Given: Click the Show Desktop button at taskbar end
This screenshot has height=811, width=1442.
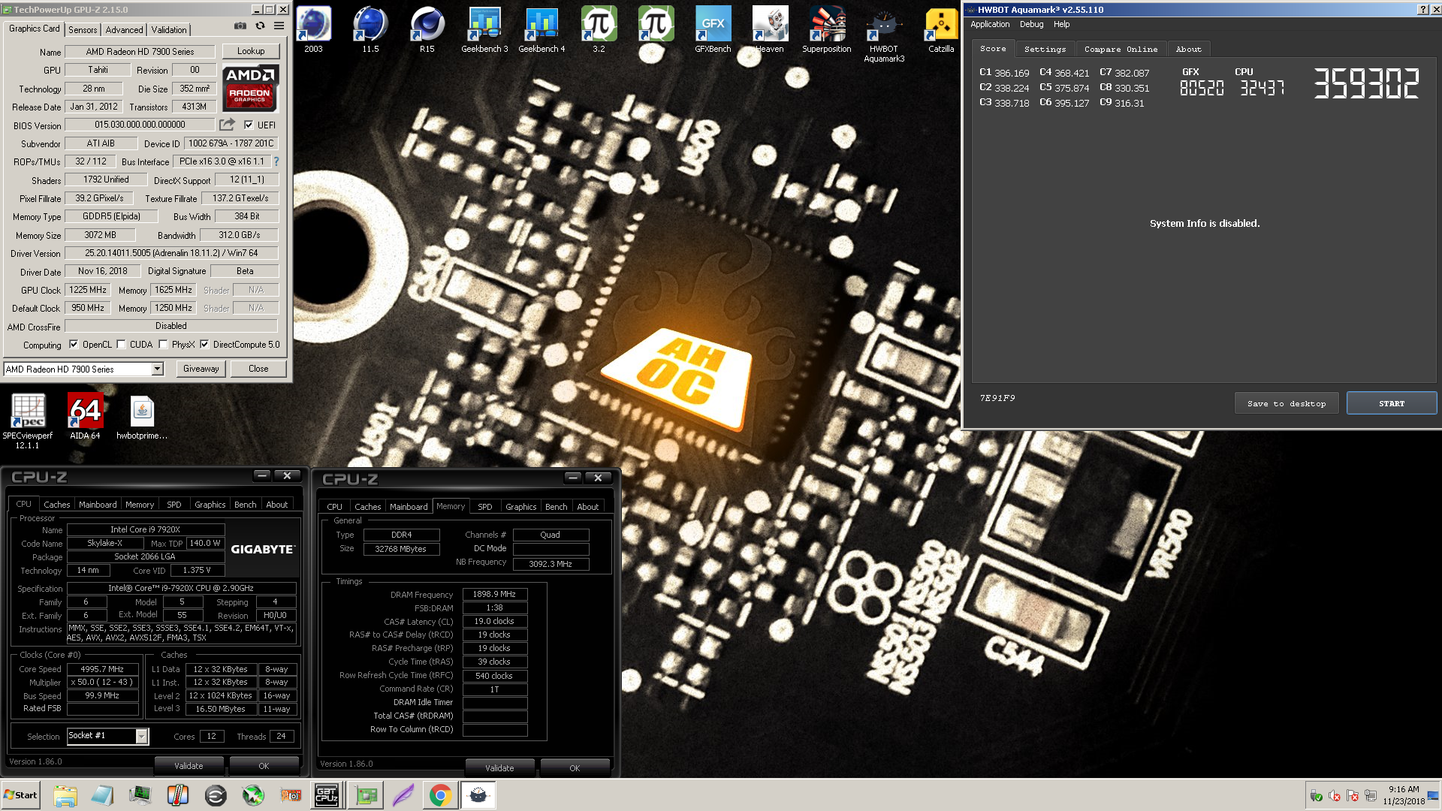Looking at the screenshot, I should click(x=1434, y=795).
